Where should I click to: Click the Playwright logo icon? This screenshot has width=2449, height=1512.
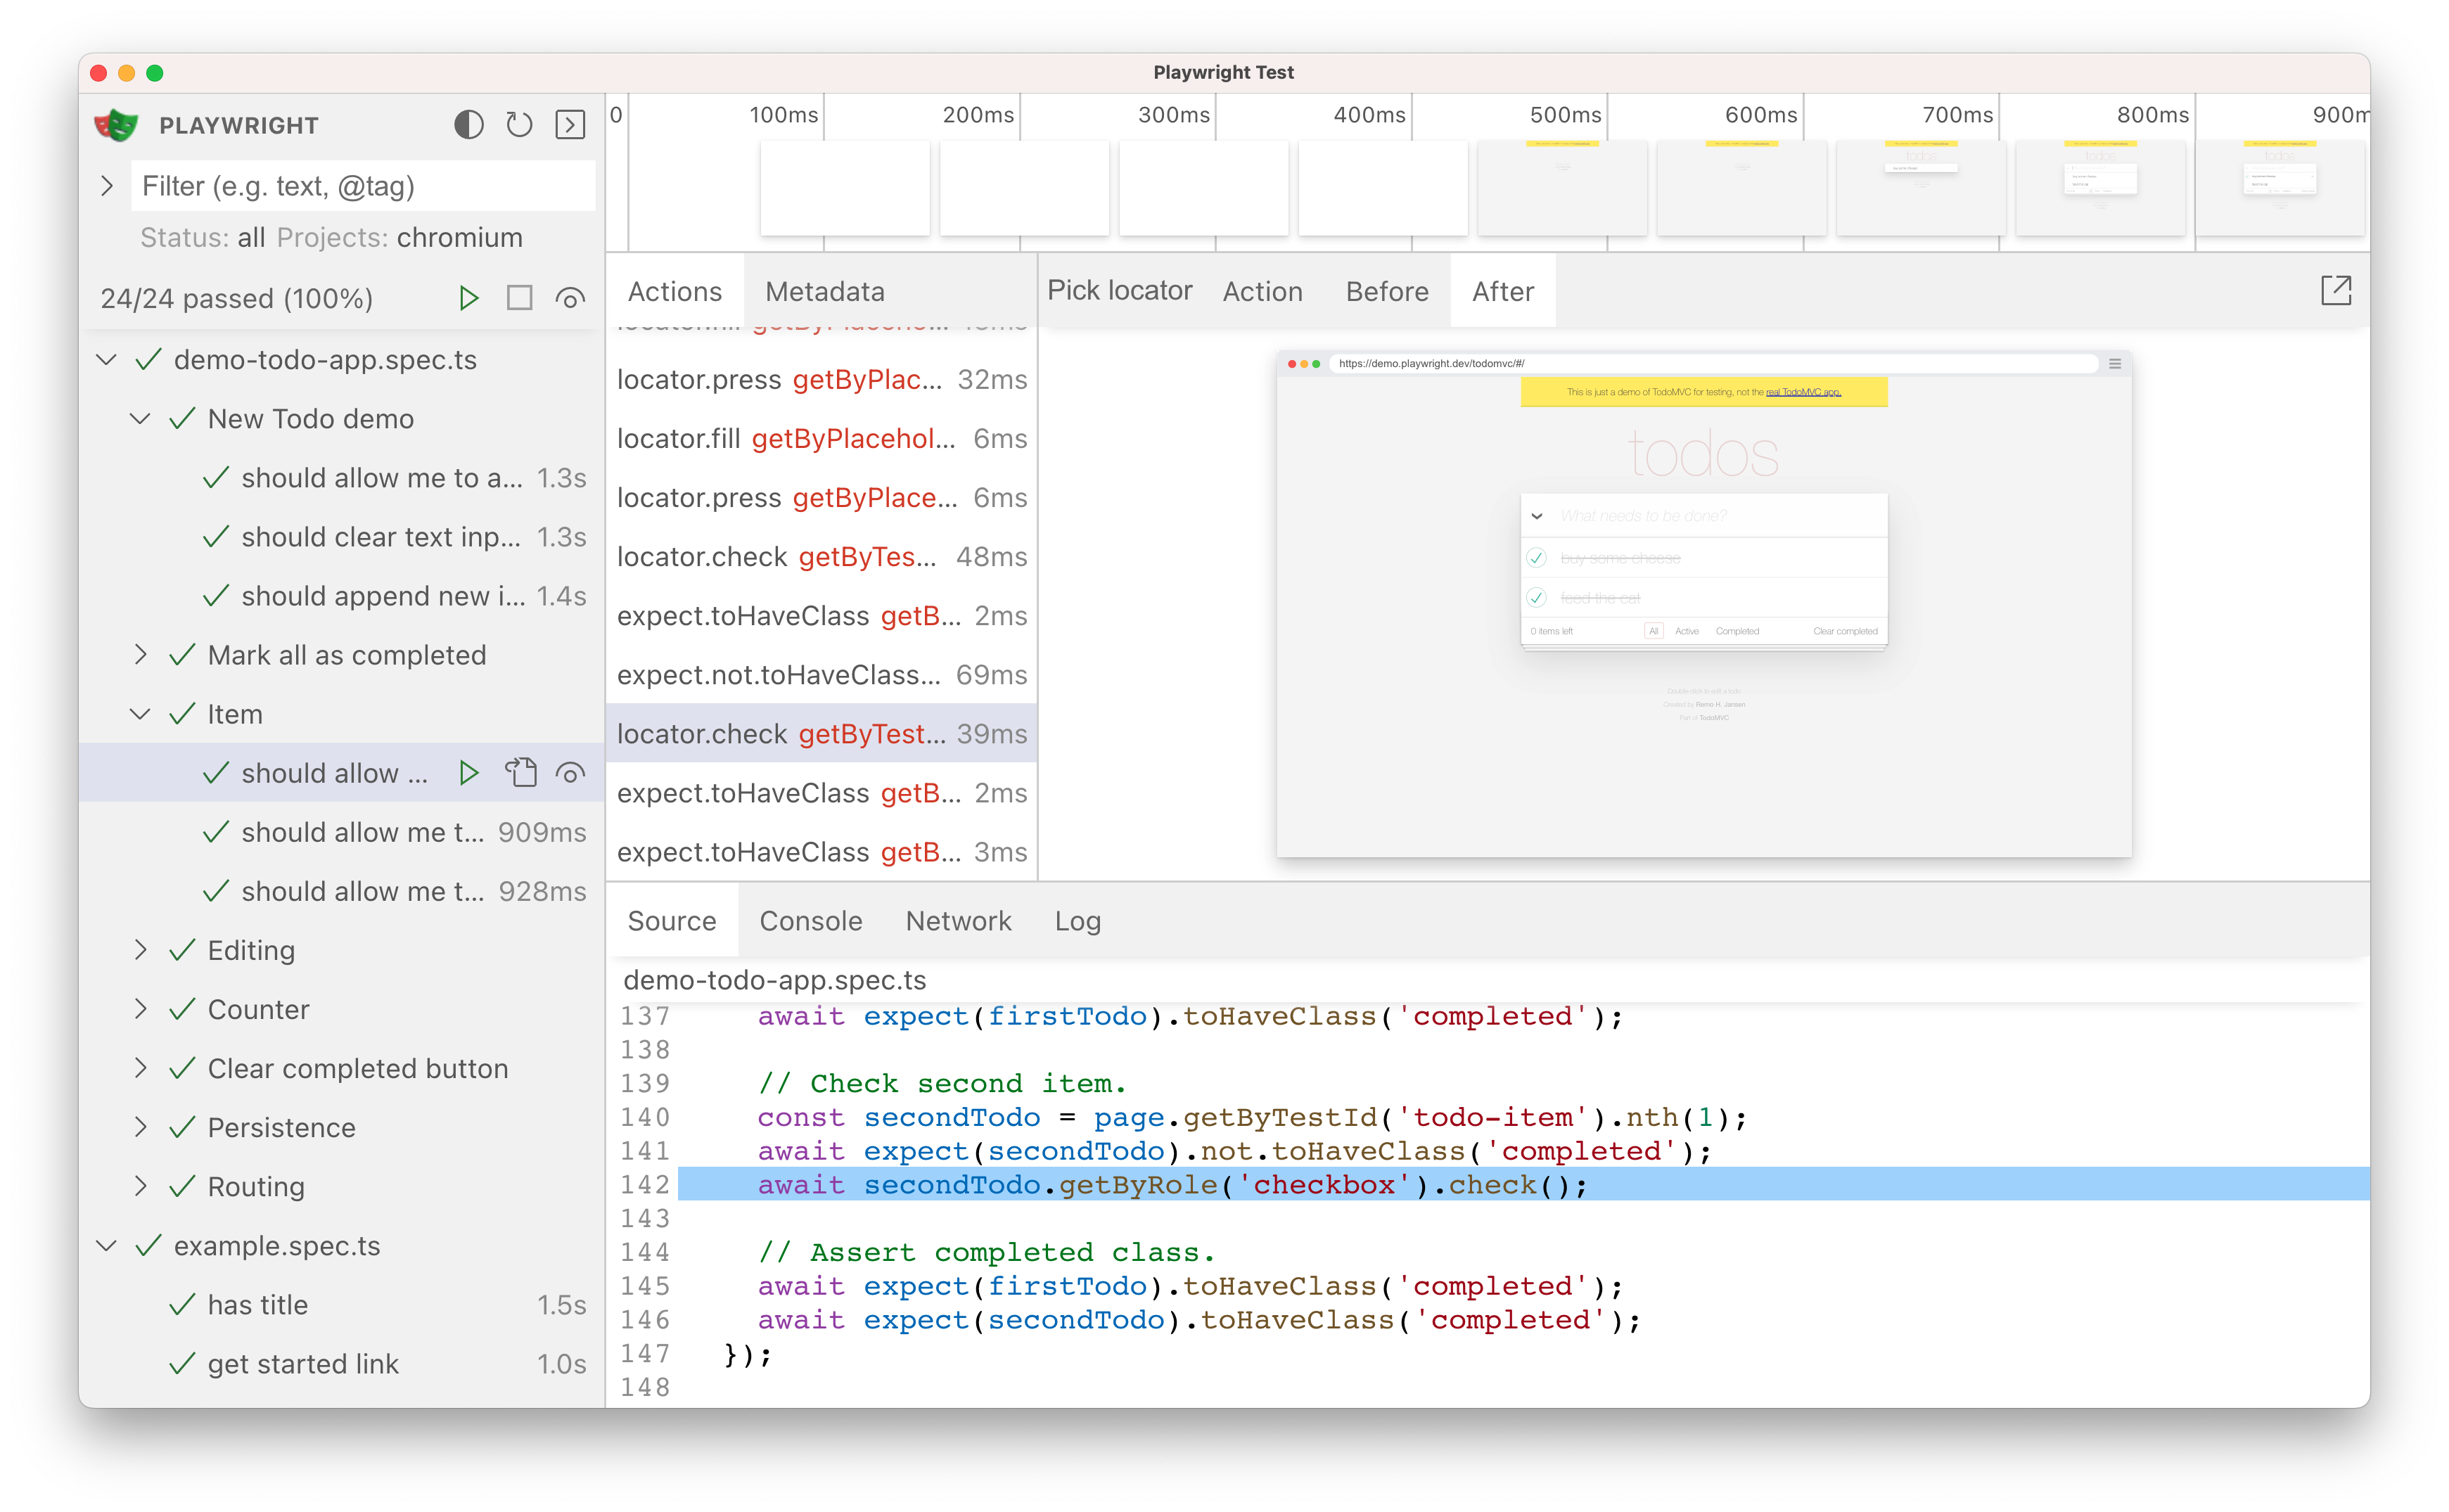(x=116, y=125)
